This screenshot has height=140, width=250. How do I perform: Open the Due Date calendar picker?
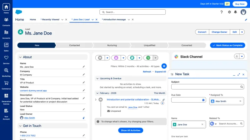point(203,100)
